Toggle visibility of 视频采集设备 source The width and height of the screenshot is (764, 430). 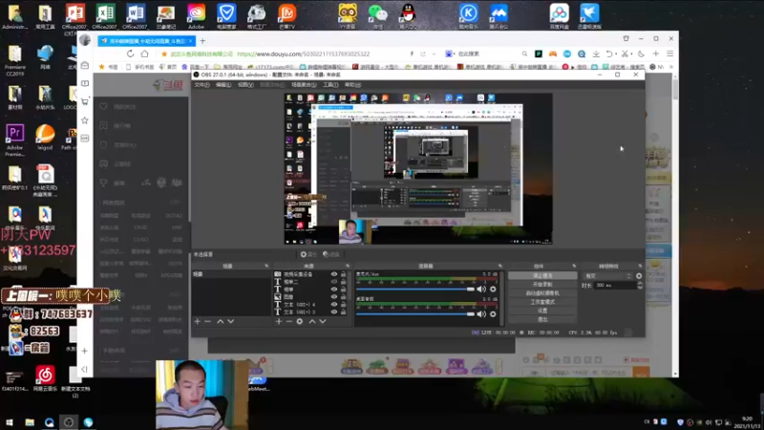pyautogui.click(x=334, y=274)
